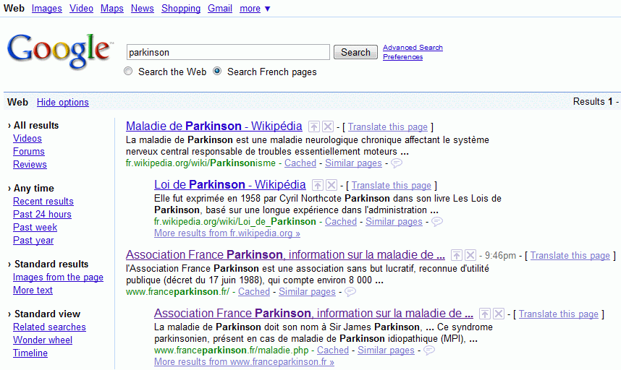Show Related searches view

click(49, 327)
